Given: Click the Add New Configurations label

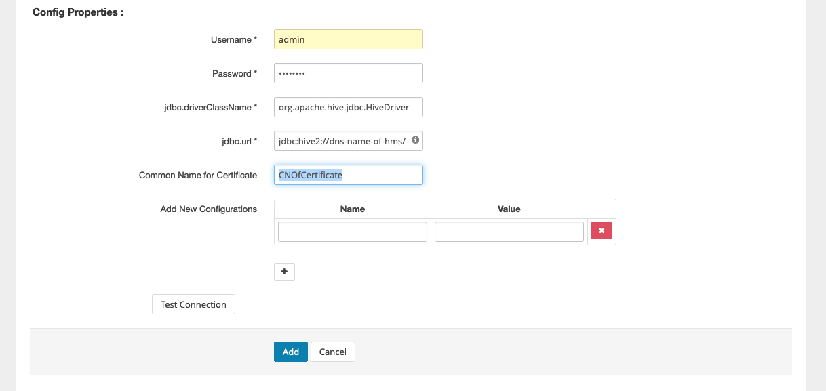Looking at the screenshot, I should [209, 209].
